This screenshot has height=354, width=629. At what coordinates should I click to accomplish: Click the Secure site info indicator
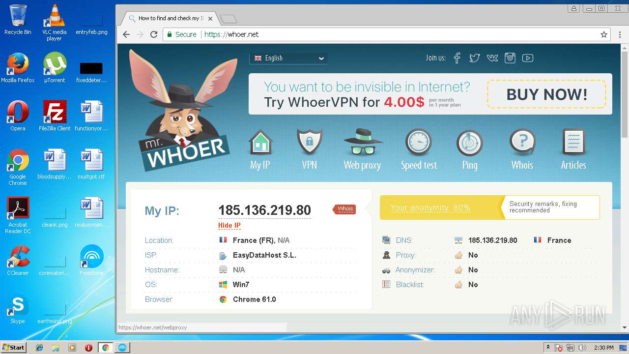(x=181, y=34)
